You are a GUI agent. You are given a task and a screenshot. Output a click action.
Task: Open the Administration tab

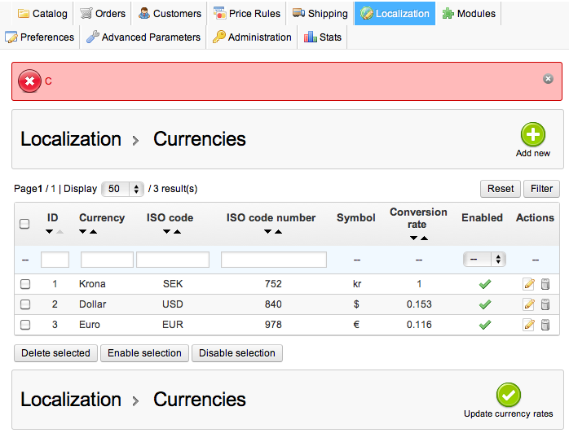point(252,37)
